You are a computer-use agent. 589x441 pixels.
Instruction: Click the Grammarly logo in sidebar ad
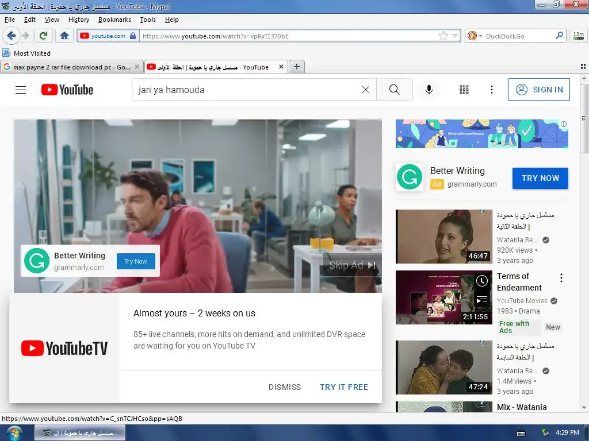pyautogui.click(x=410, y=177)
